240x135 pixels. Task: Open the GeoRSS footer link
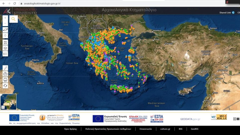pyautogui.click(x=195, y=129)
